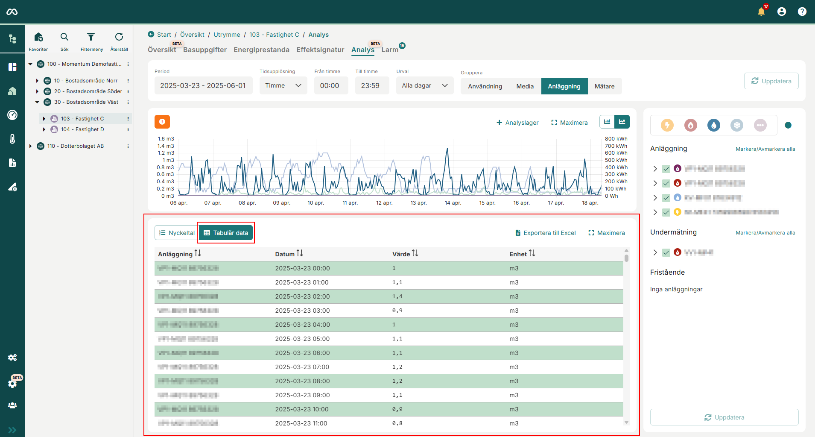Open the Tidsupplösning Timme dropdown

283,85
